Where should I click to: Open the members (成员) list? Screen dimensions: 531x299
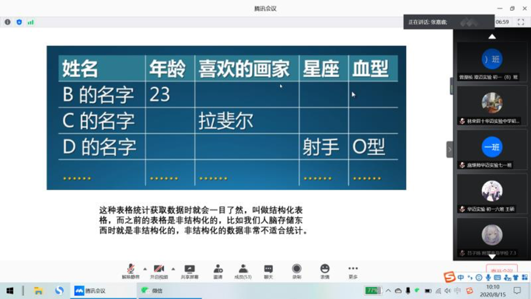coord(243,271)
